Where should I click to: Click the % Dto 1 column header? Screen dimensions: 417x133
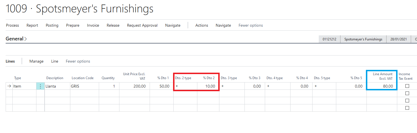163,78
